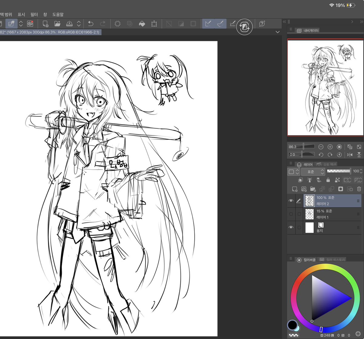Clear the layer using the dashed-circle Delete icon
The image size is (364, 339).
click(x=118, y=24)
